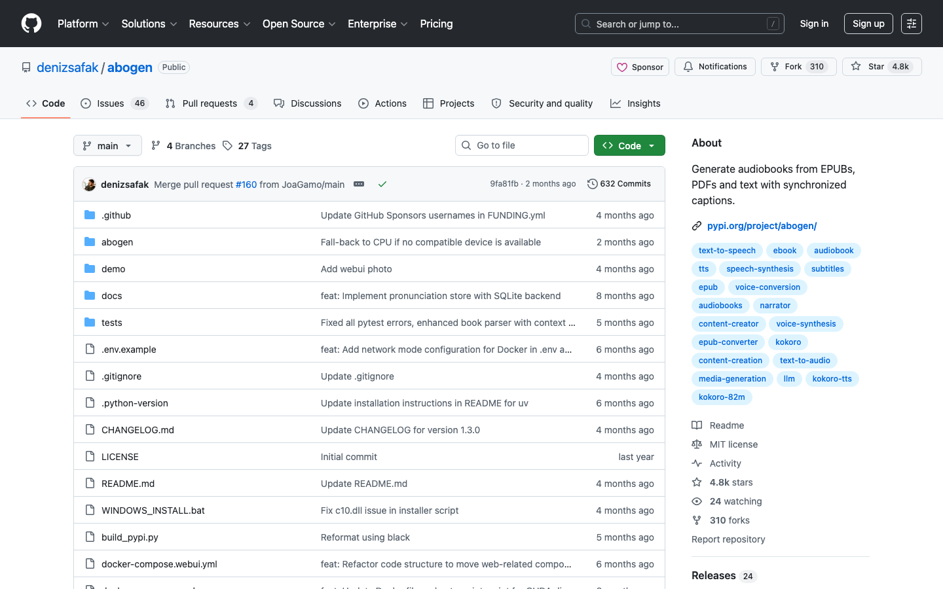Click the Sponsor button

(x=640, y=67)
